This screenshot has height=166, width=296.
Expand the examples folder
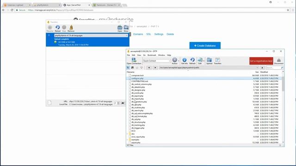(128, 140)
